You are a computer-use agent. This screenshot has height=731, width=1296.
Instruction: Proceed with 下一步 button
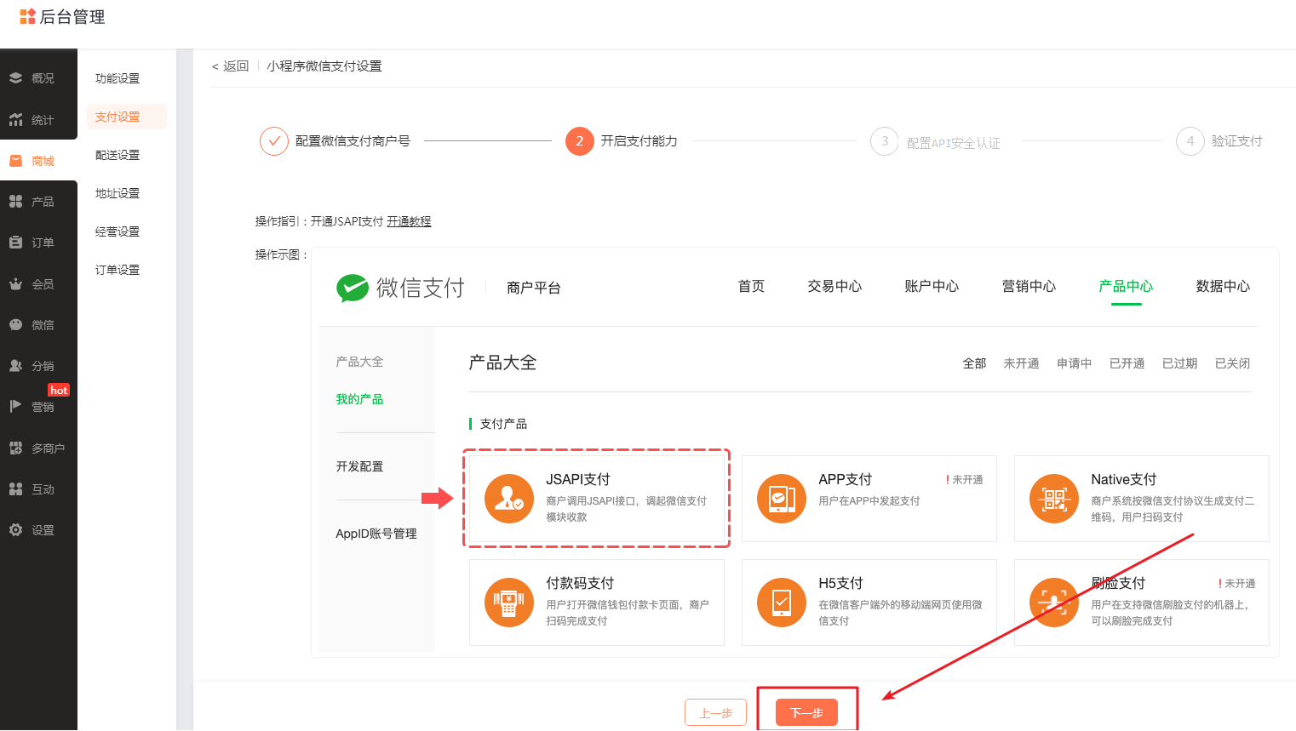tap(806, 713)
